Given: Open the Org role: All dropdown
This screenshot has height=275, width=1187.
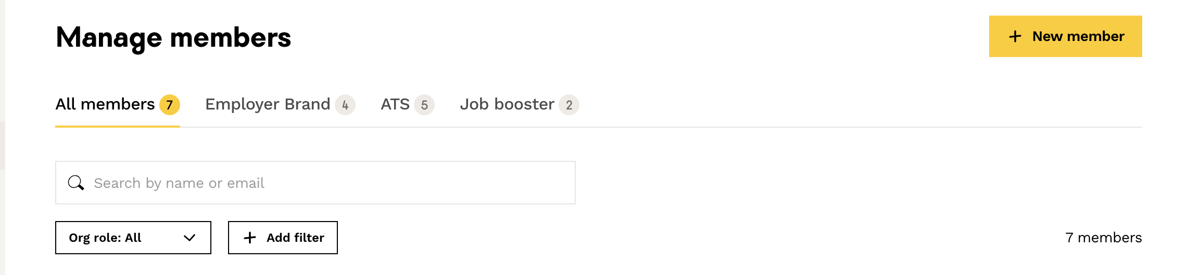Looking at the screenshot, I should point(133,238).
